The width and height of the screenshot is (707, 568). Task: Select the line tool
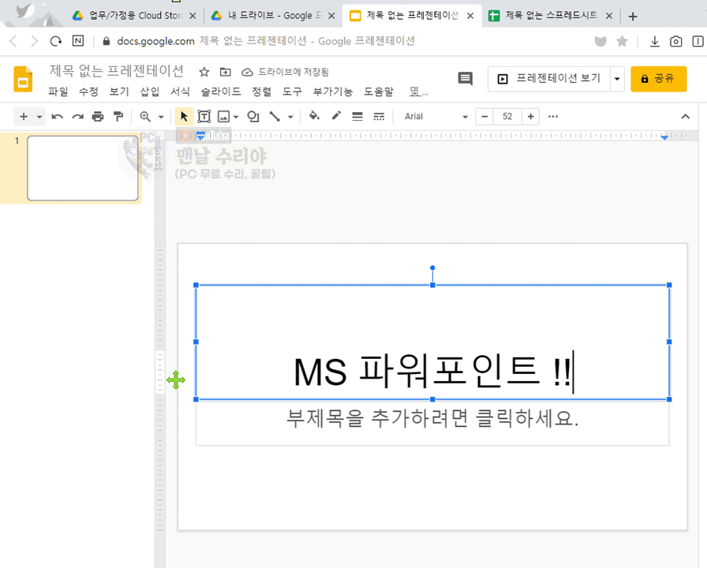(275, 117)
